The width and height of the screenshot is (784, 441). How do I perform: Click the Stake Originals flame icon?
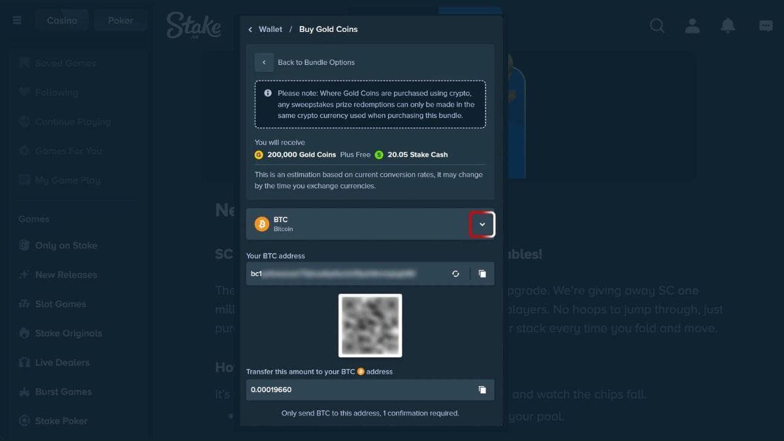[x=24, y=333]
